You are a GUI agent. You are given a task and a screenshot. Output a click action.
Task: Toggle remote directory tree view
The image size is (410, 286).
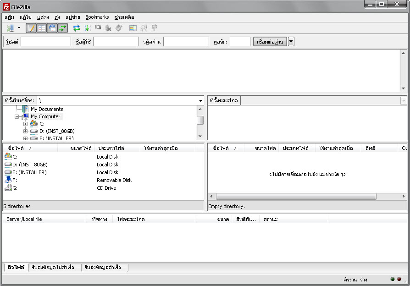(x=52, y=28)
